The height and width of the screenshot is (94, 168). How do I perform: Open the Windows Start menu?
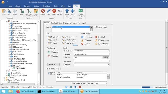click(3, 91)
